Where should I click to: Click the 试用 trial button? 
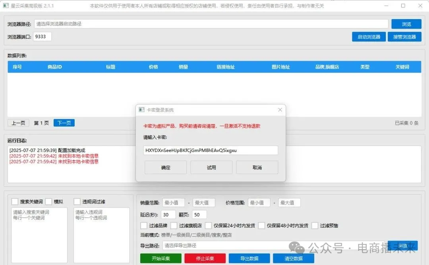point(211,167)
